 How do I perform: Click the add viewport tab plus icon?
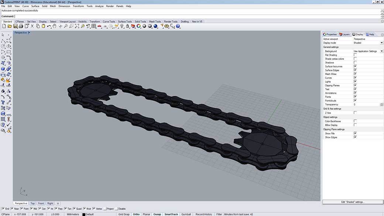58,203
